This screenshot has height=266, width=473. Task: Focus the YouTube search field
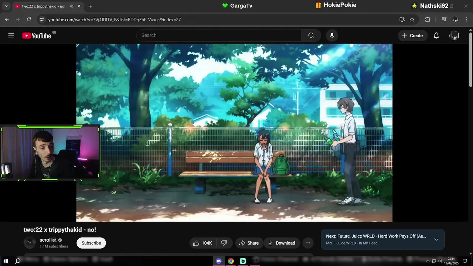219,35
